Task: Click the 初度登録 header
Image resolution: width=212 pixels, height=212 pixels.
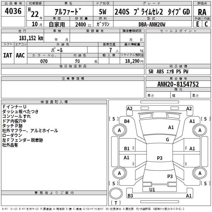Action: 35,3
